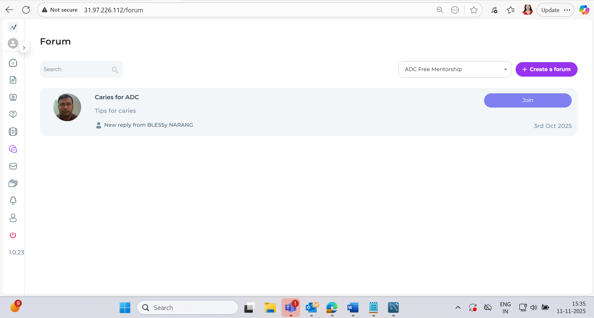Open the stacked folders icon in sidebar
Image resolution: width=594 pixels, height=318 pixels.
click(13, 184)
